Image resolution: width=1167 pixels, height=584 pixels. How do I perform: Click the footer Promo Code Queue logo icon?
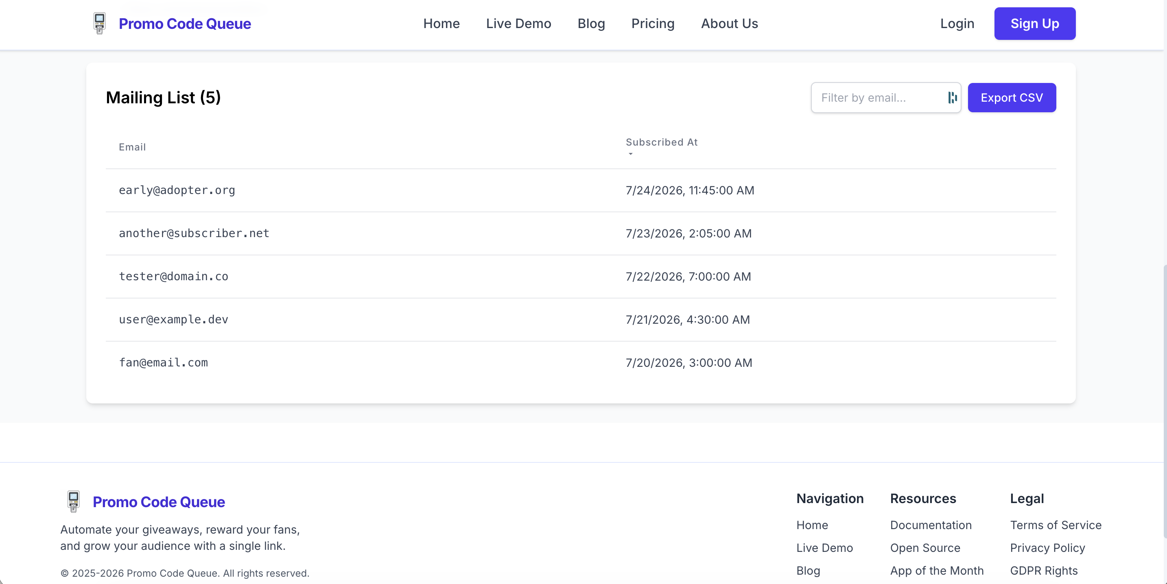pos(73,501)
